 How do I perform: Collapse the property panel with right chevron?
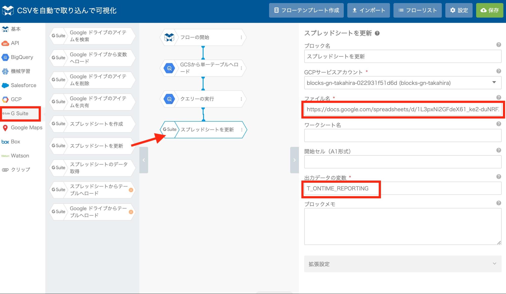click(294, 160)
